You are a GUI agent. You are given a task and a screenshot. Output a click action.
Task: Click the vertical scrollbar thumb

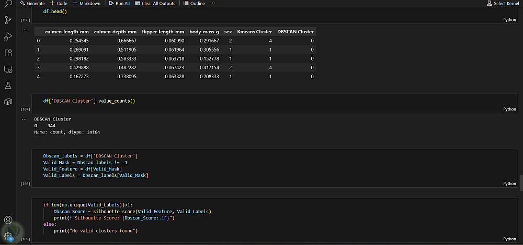(521, 182)
